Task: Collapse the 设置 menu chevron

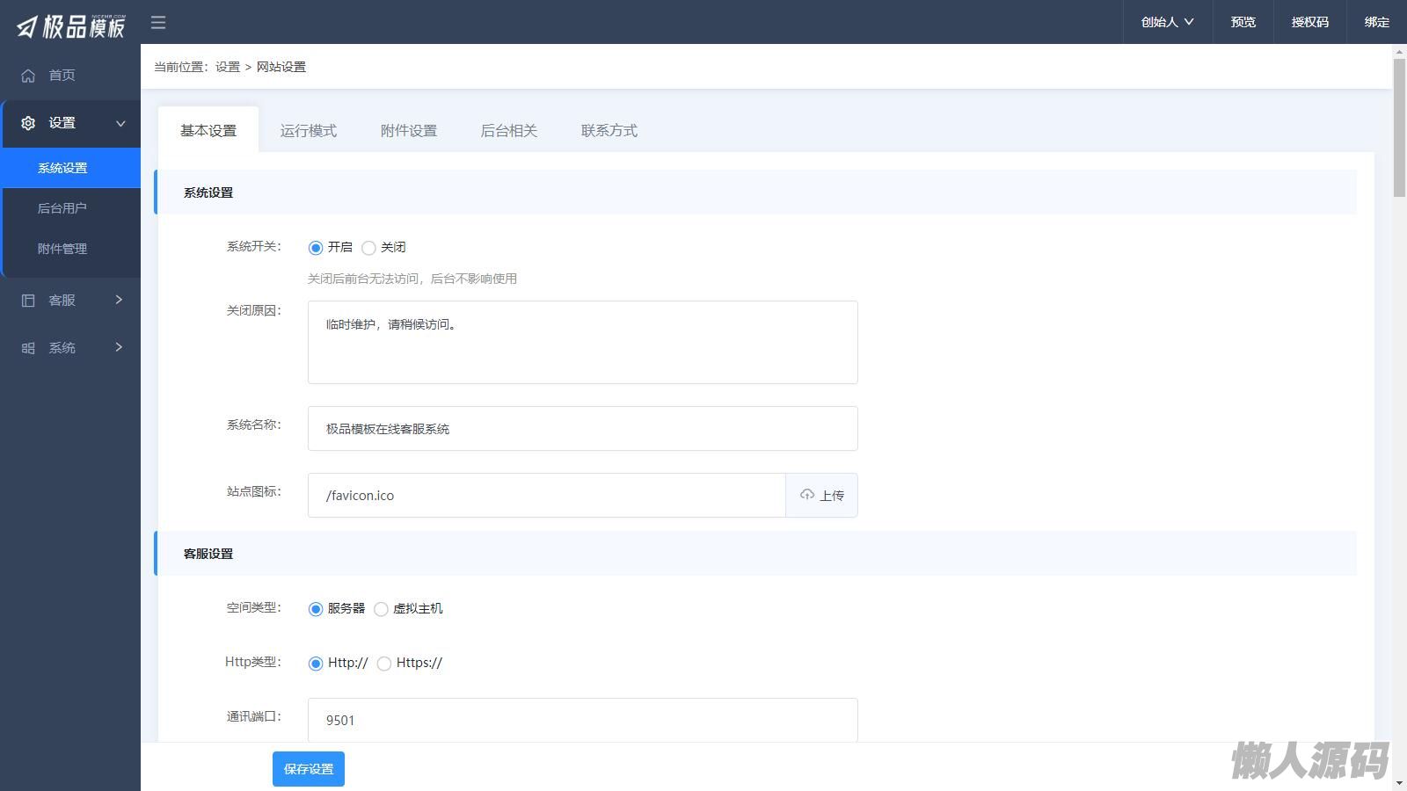Action: click(120, 123)
